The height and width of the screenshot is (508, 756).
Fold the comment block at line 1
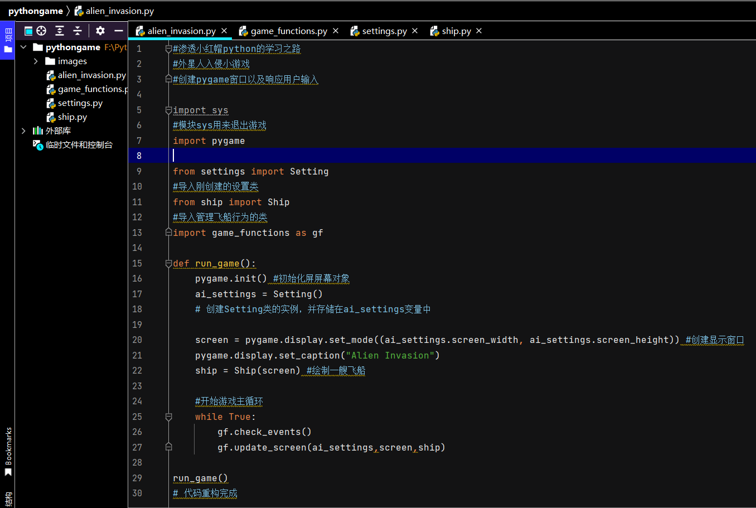[168, 49]
